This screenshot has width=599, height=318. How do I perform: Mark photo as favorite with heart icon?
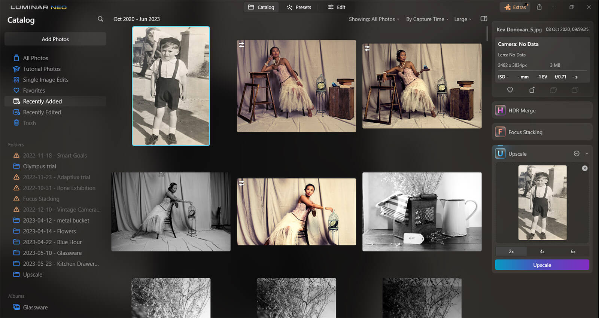point(510,90)
